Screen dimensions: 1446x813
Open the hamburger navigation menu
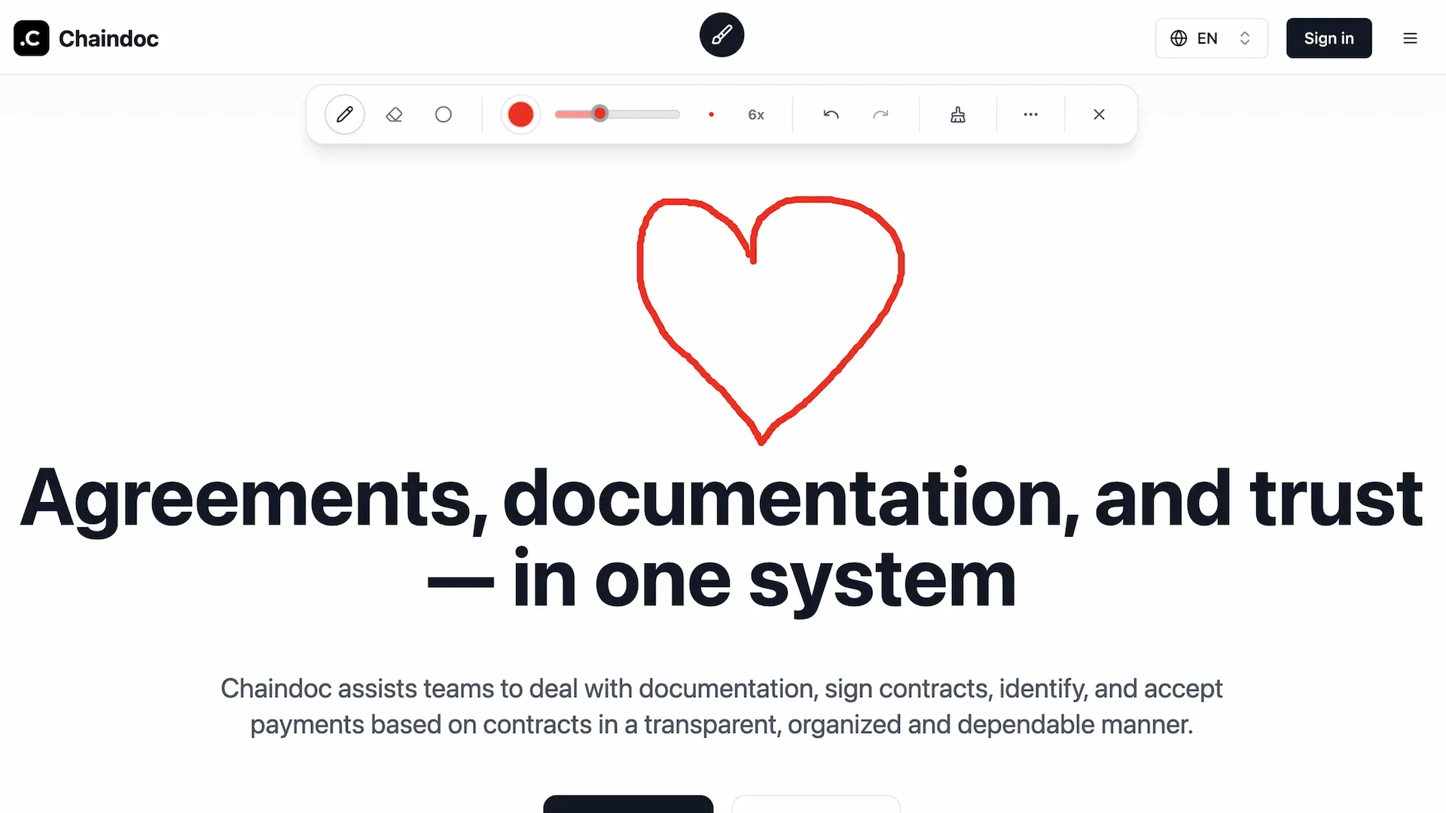1410,38
